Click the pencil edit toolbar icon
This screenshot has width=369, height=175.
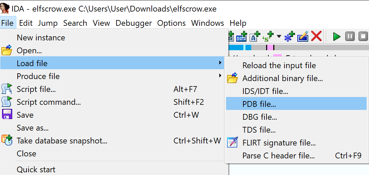pyautogui.click(x=303, y=37)
